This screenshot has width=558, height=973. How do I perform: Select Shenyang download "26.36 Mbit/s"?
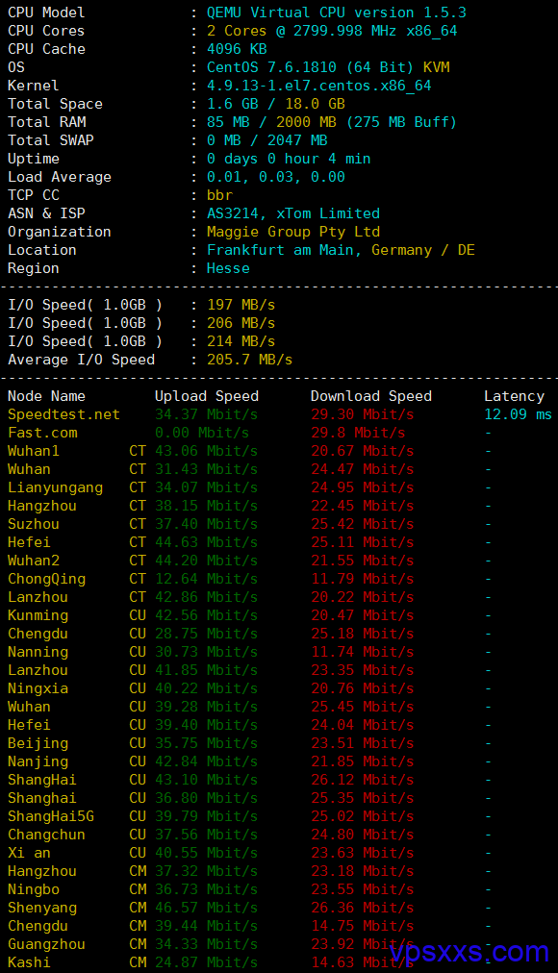tap(363, 908)
